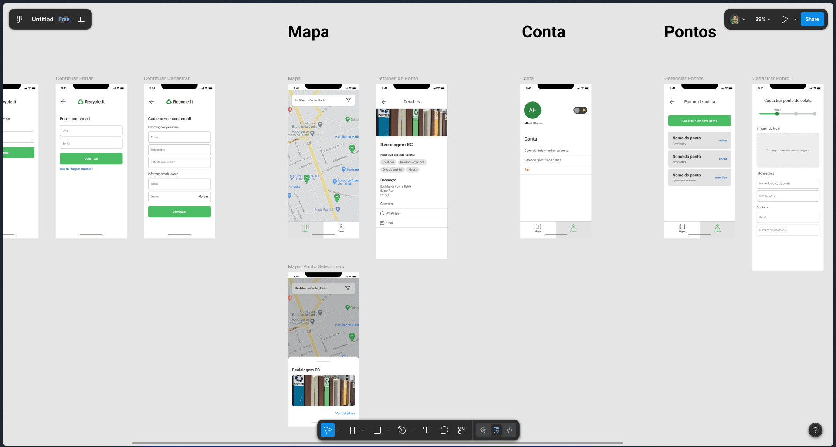Select the Text tool

point(426,430)
